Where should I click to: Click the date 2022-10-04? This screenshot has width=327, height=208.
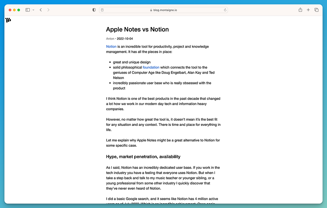coord(125,38)
